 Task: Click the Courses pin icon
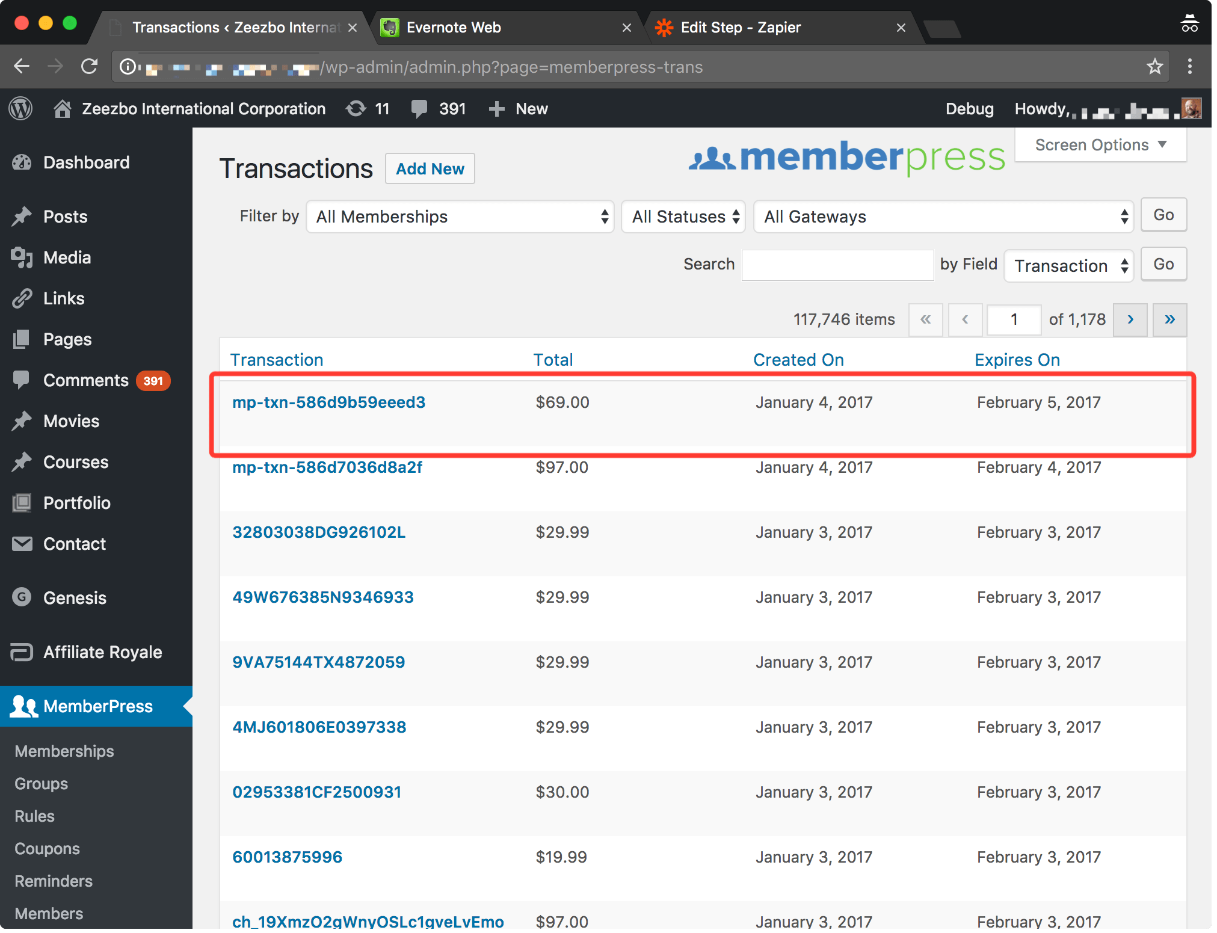[22, 462]
